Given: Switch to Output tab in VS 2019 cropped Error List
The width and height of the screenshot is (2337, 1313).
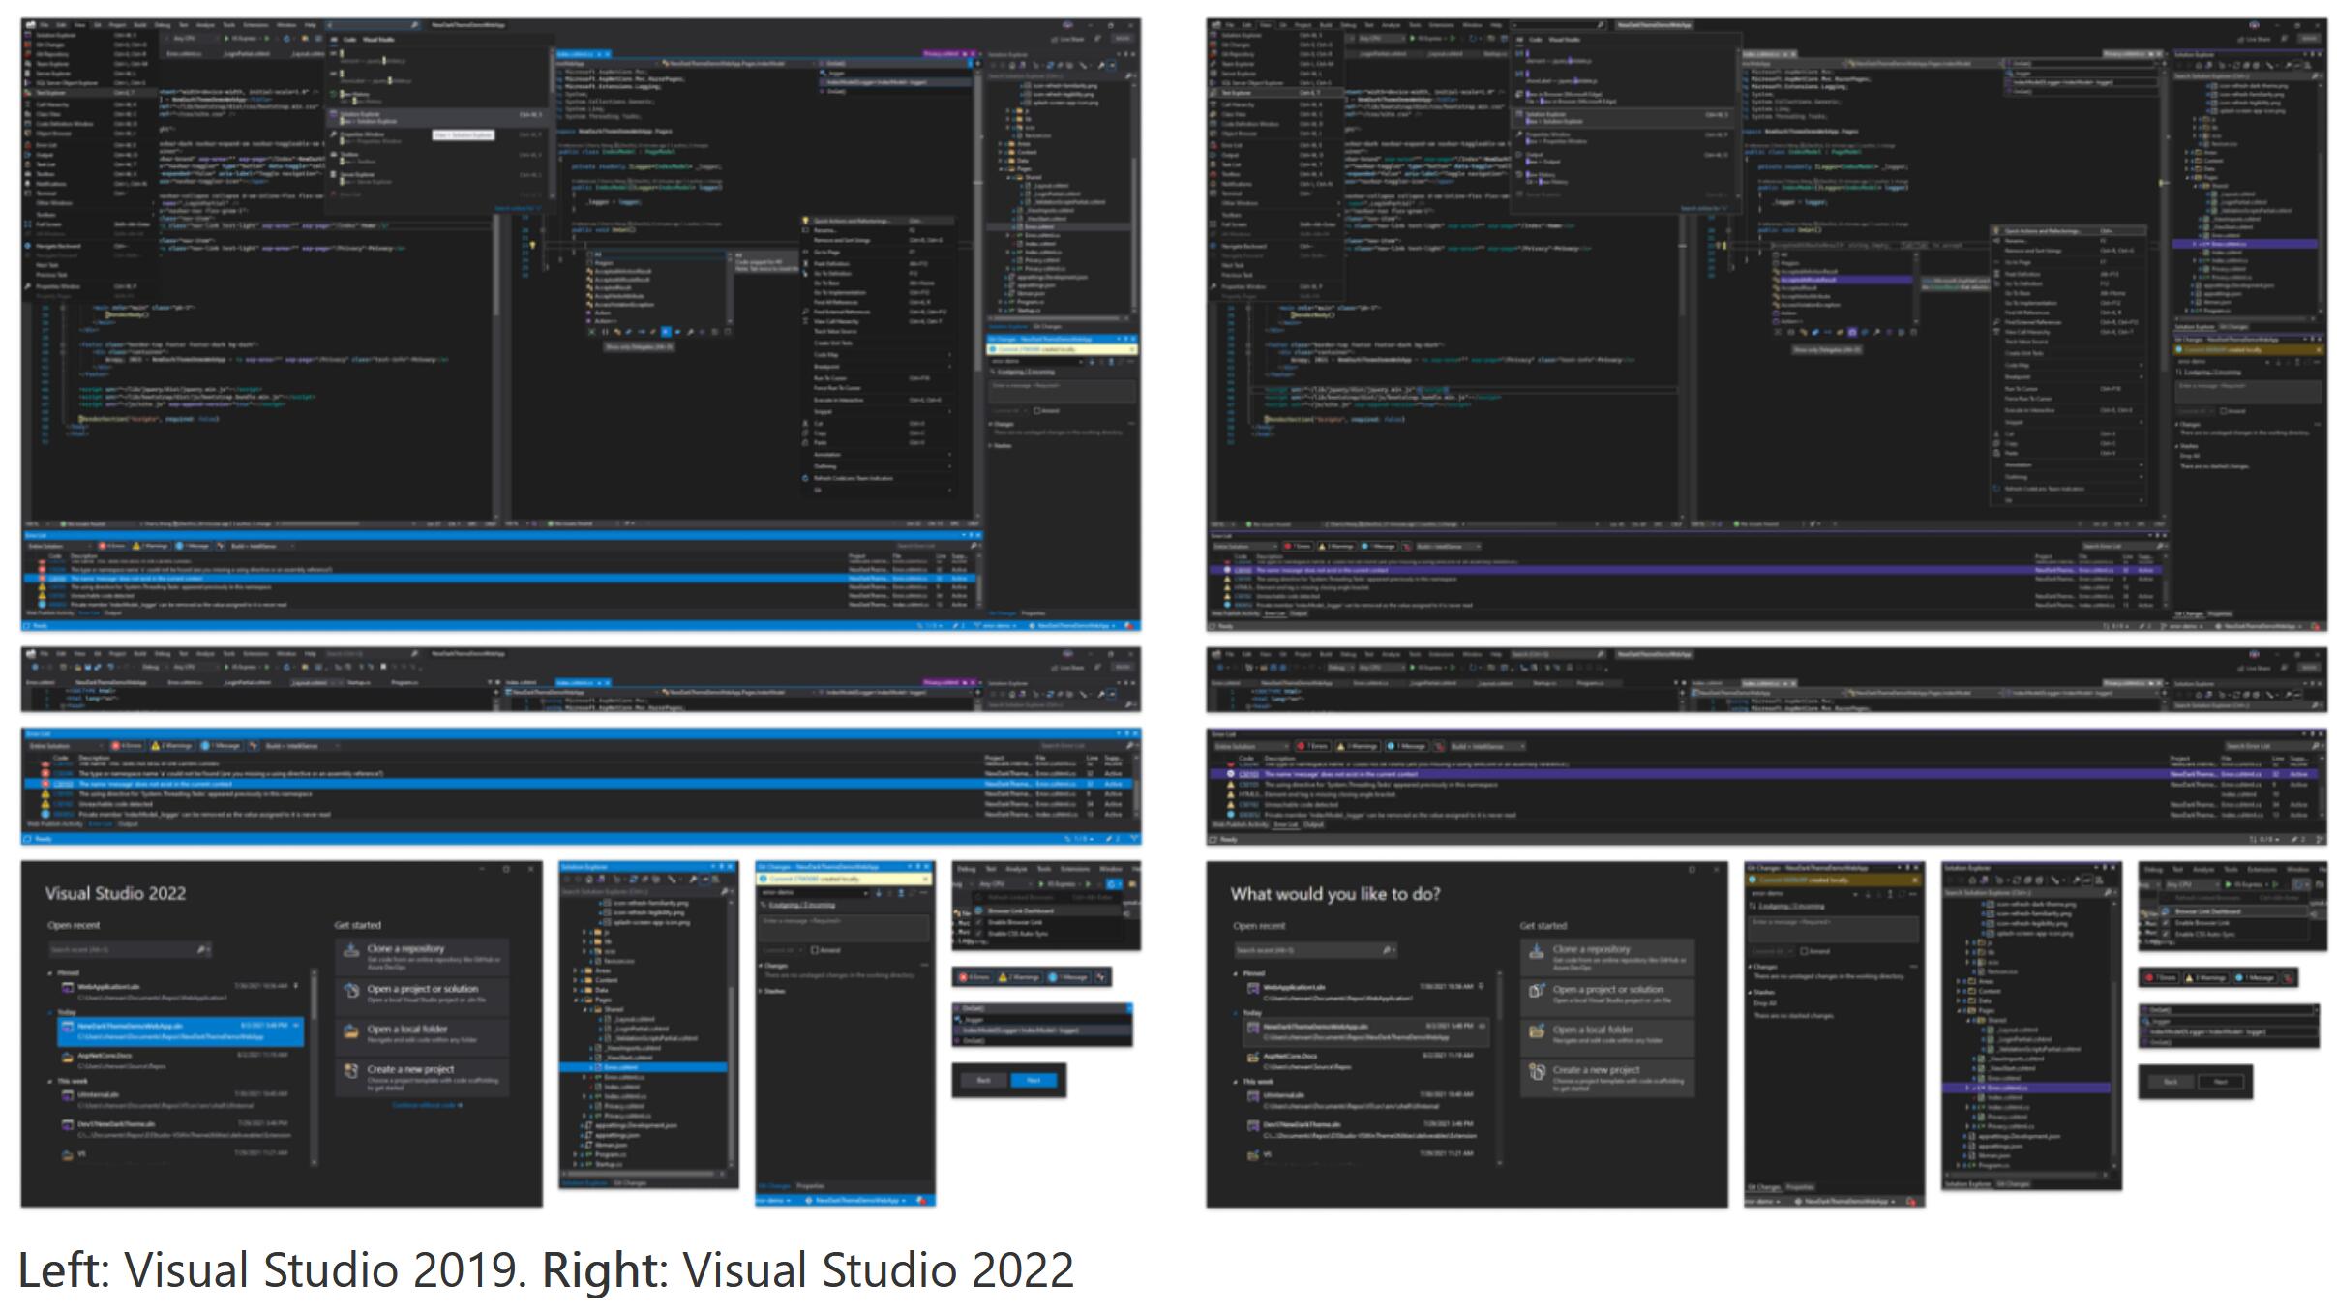Looking at the screenshot, I should [129, 823].
